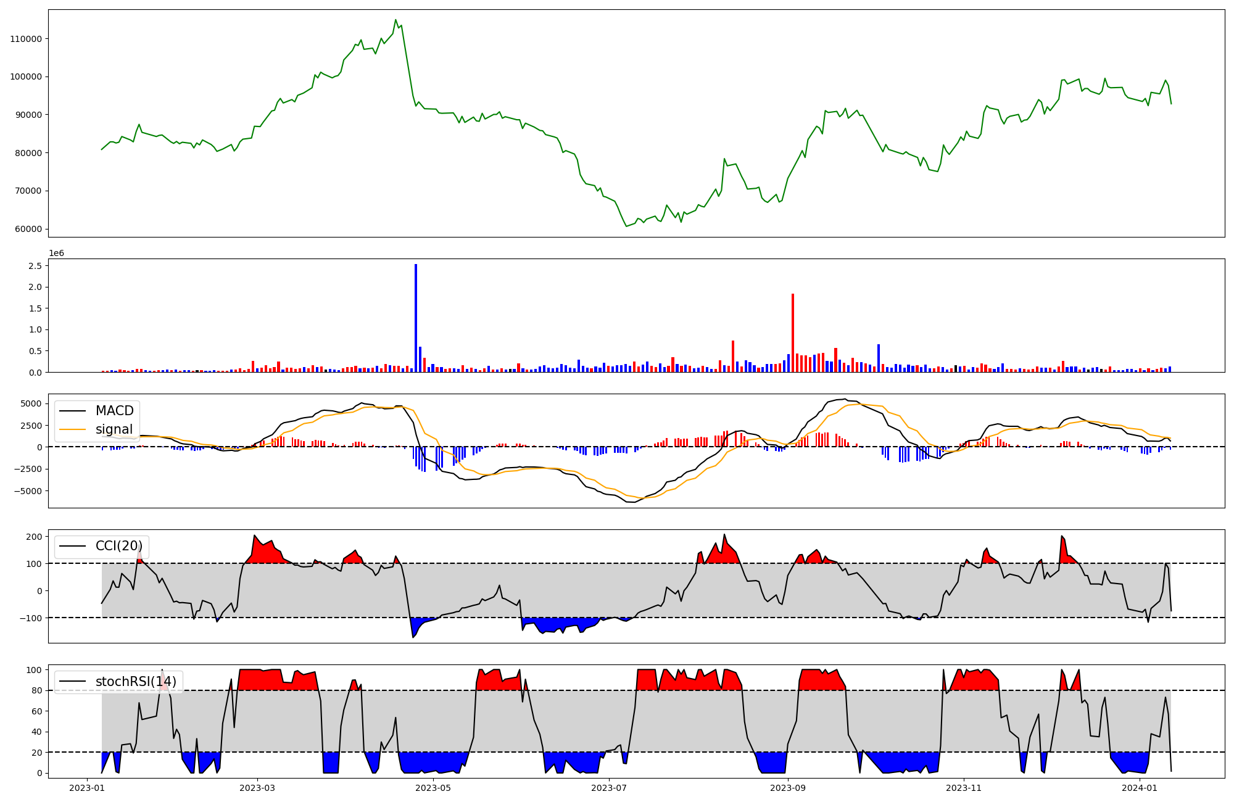Click the lowest point of green price line
The width and height of the screenshot is (1234, 802).
pyautogui.click(x=626, y=226)
